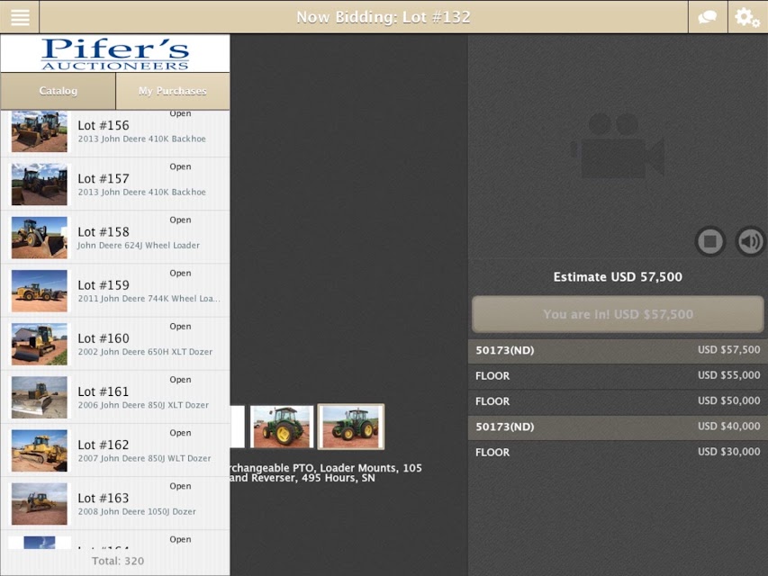Open the hamburger menu icon

tap(20, 17)
